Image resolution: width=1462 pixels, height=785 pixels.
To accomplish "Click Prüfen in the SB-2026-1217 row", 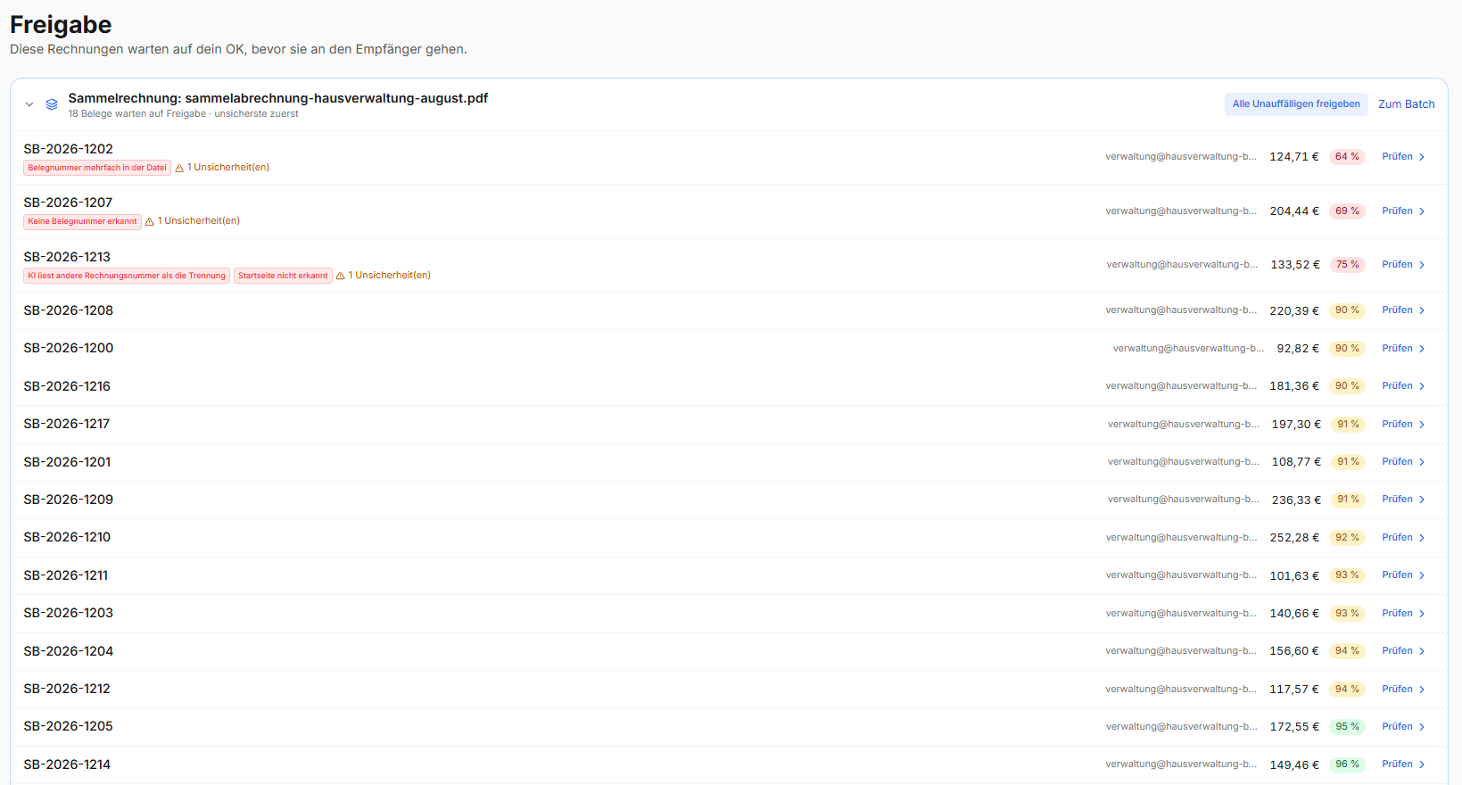I will pyautogui.click(x=1404, y=425).
